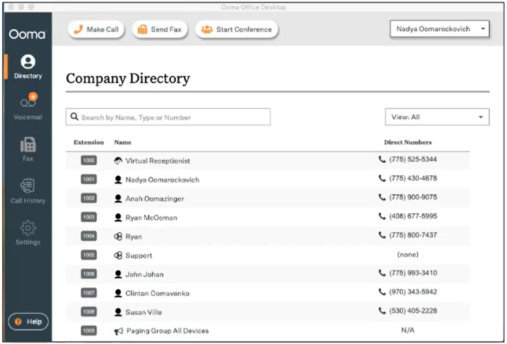Click the directory search input field
Viewport: 507px width, 344px height.
(x=168, y=117)
